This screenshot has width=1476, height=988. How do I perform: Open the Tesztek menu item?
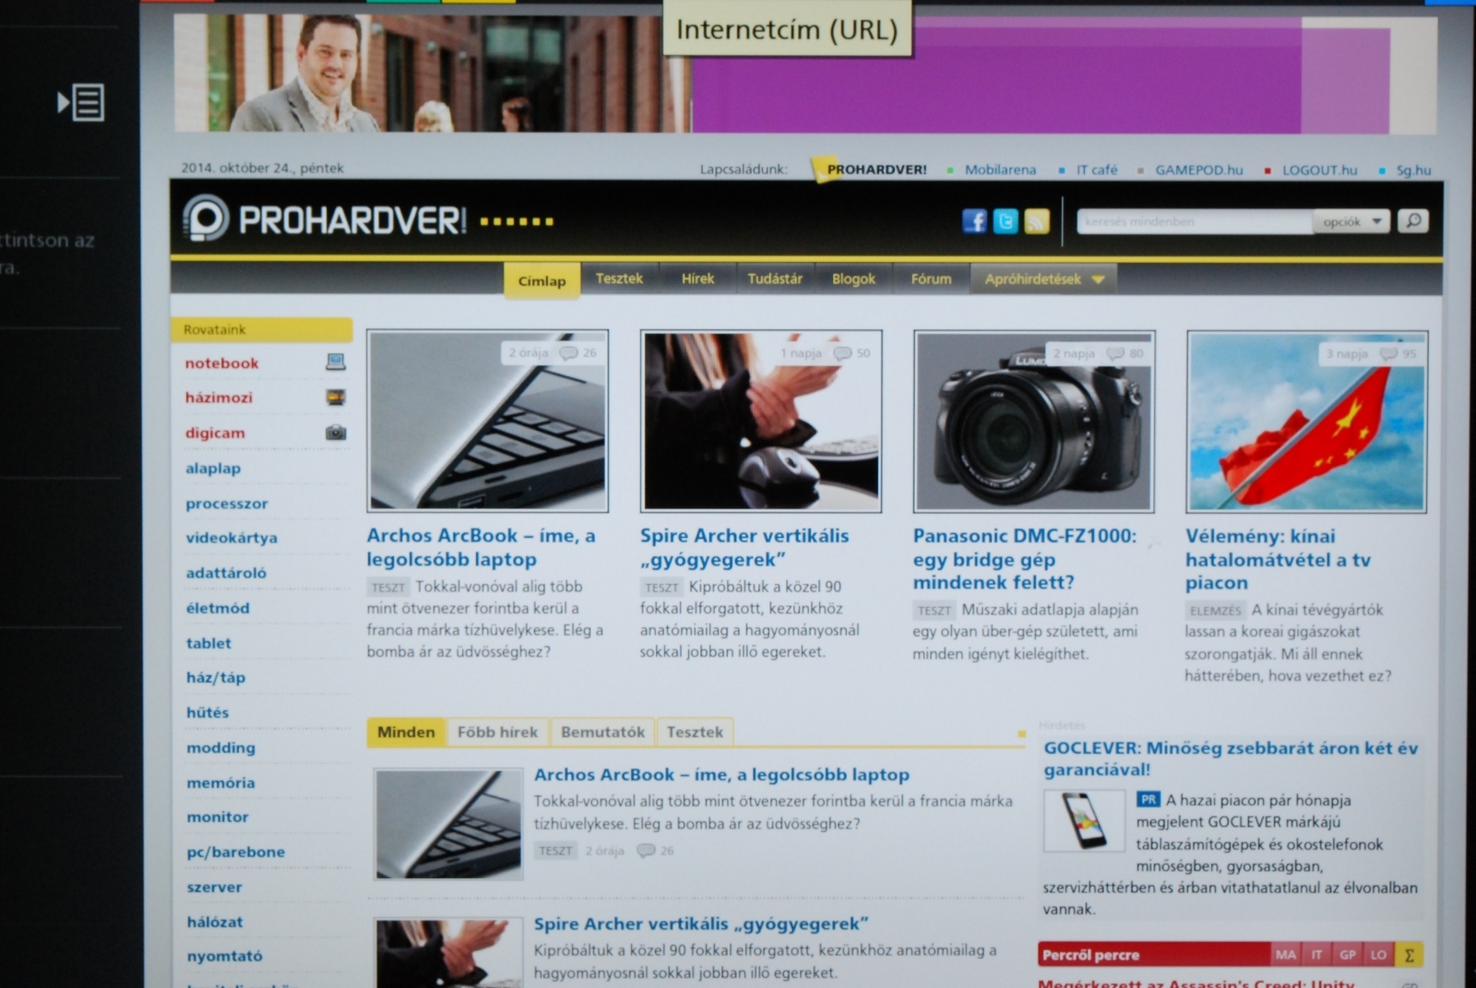point(619,279)
